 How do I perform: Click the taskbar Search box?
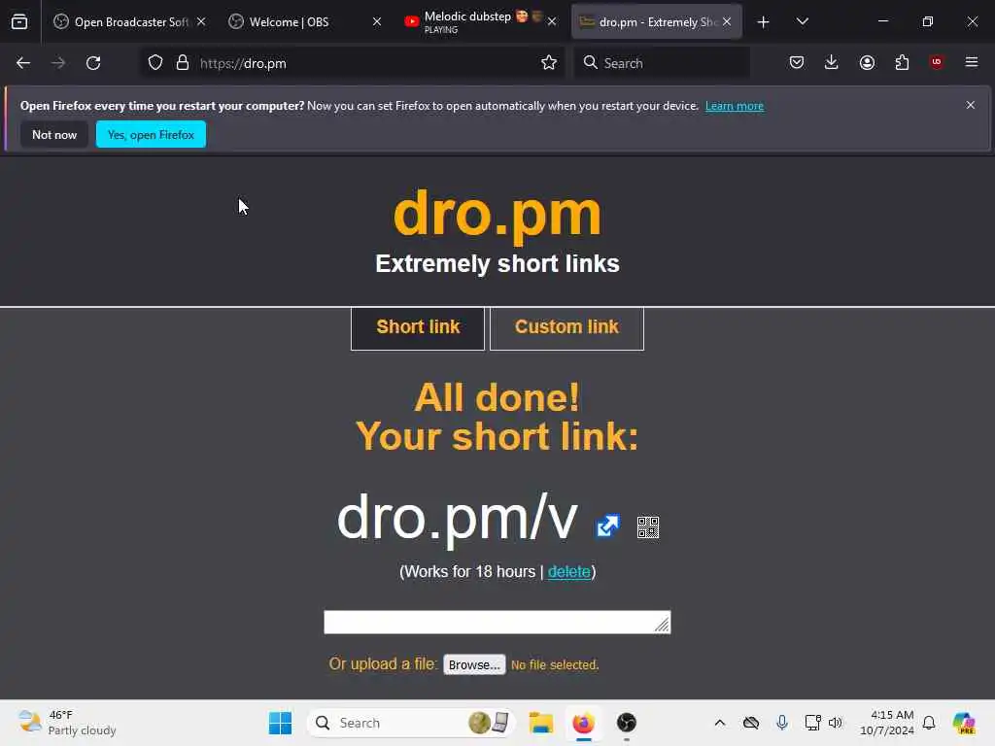click(411, 723)
